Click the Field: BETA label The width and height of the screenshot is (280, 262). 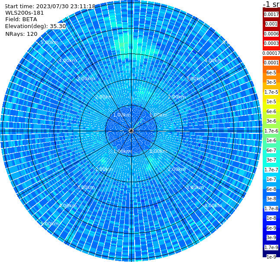(21, 19)
